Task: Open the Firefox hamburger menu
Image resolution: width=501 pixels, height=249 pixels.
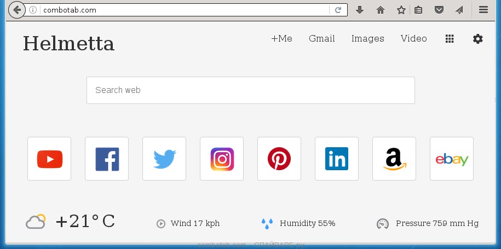Action: [x=483, y=10]
